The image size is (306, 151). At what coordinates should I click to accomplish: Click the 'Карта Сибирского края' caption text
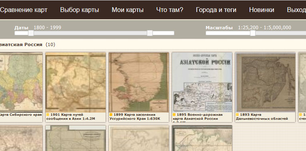21,115
